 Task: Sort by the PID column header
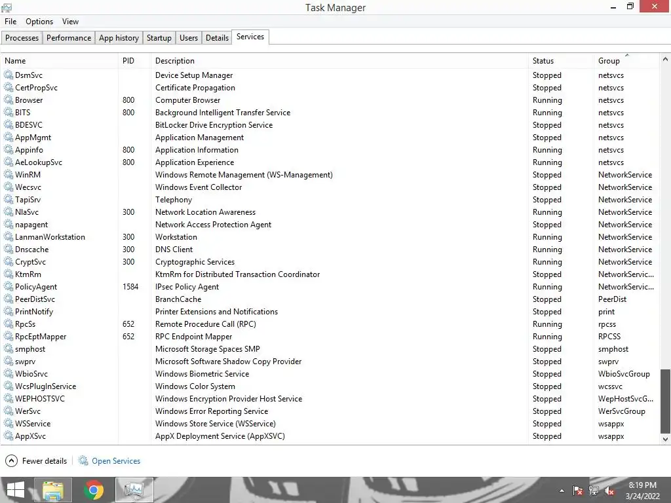tap(135, 61)
